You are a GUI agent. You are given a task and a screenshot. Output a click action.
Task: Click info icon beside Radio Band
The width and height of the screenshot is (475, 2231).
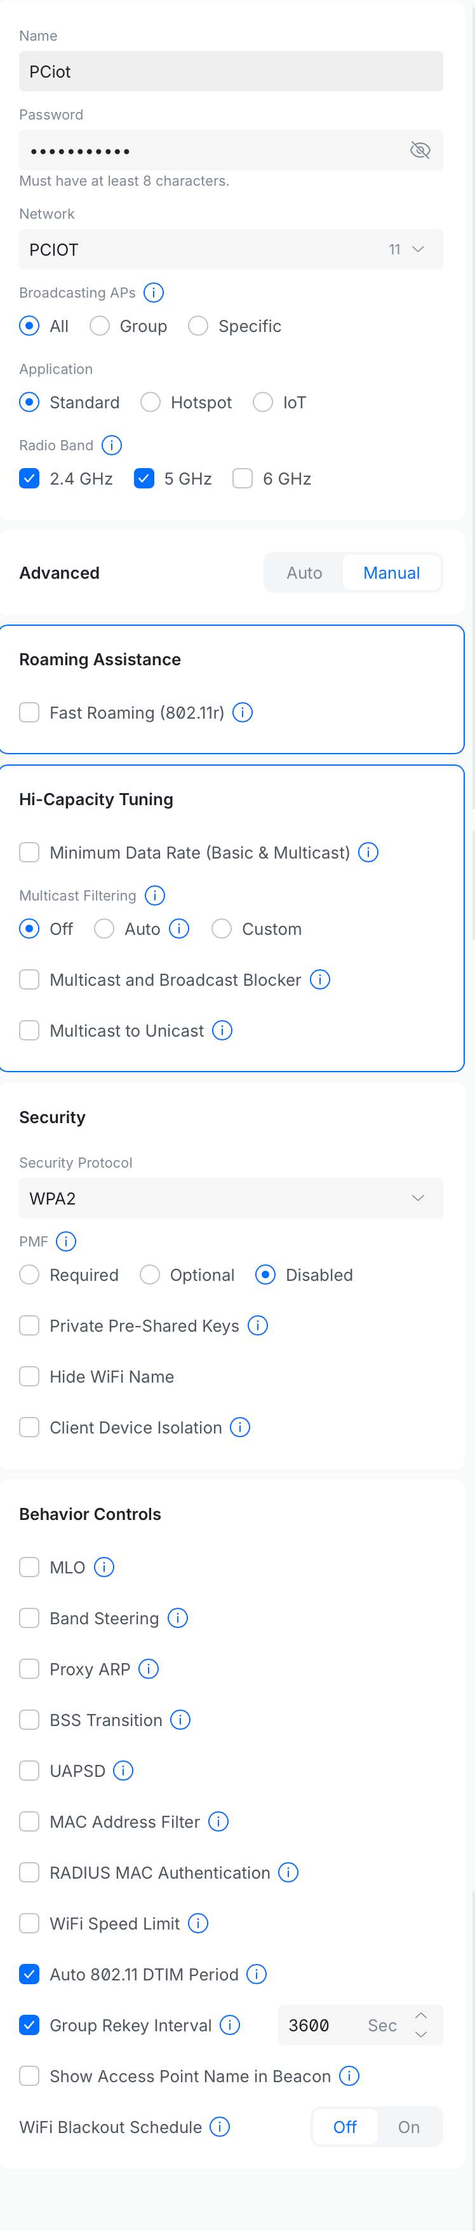click(112, 445)
